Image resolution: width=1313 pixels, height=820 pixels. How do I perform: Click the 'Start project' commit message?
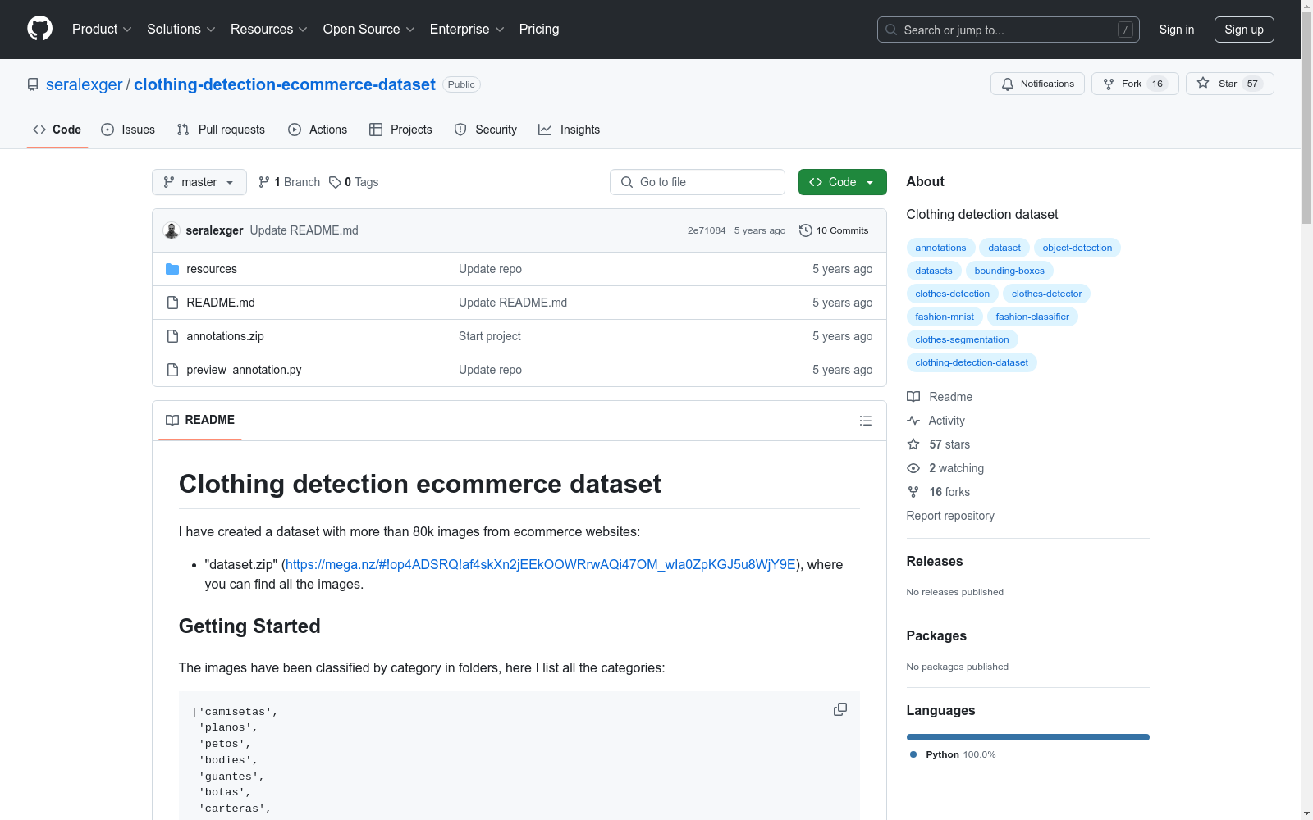point(490,336)
